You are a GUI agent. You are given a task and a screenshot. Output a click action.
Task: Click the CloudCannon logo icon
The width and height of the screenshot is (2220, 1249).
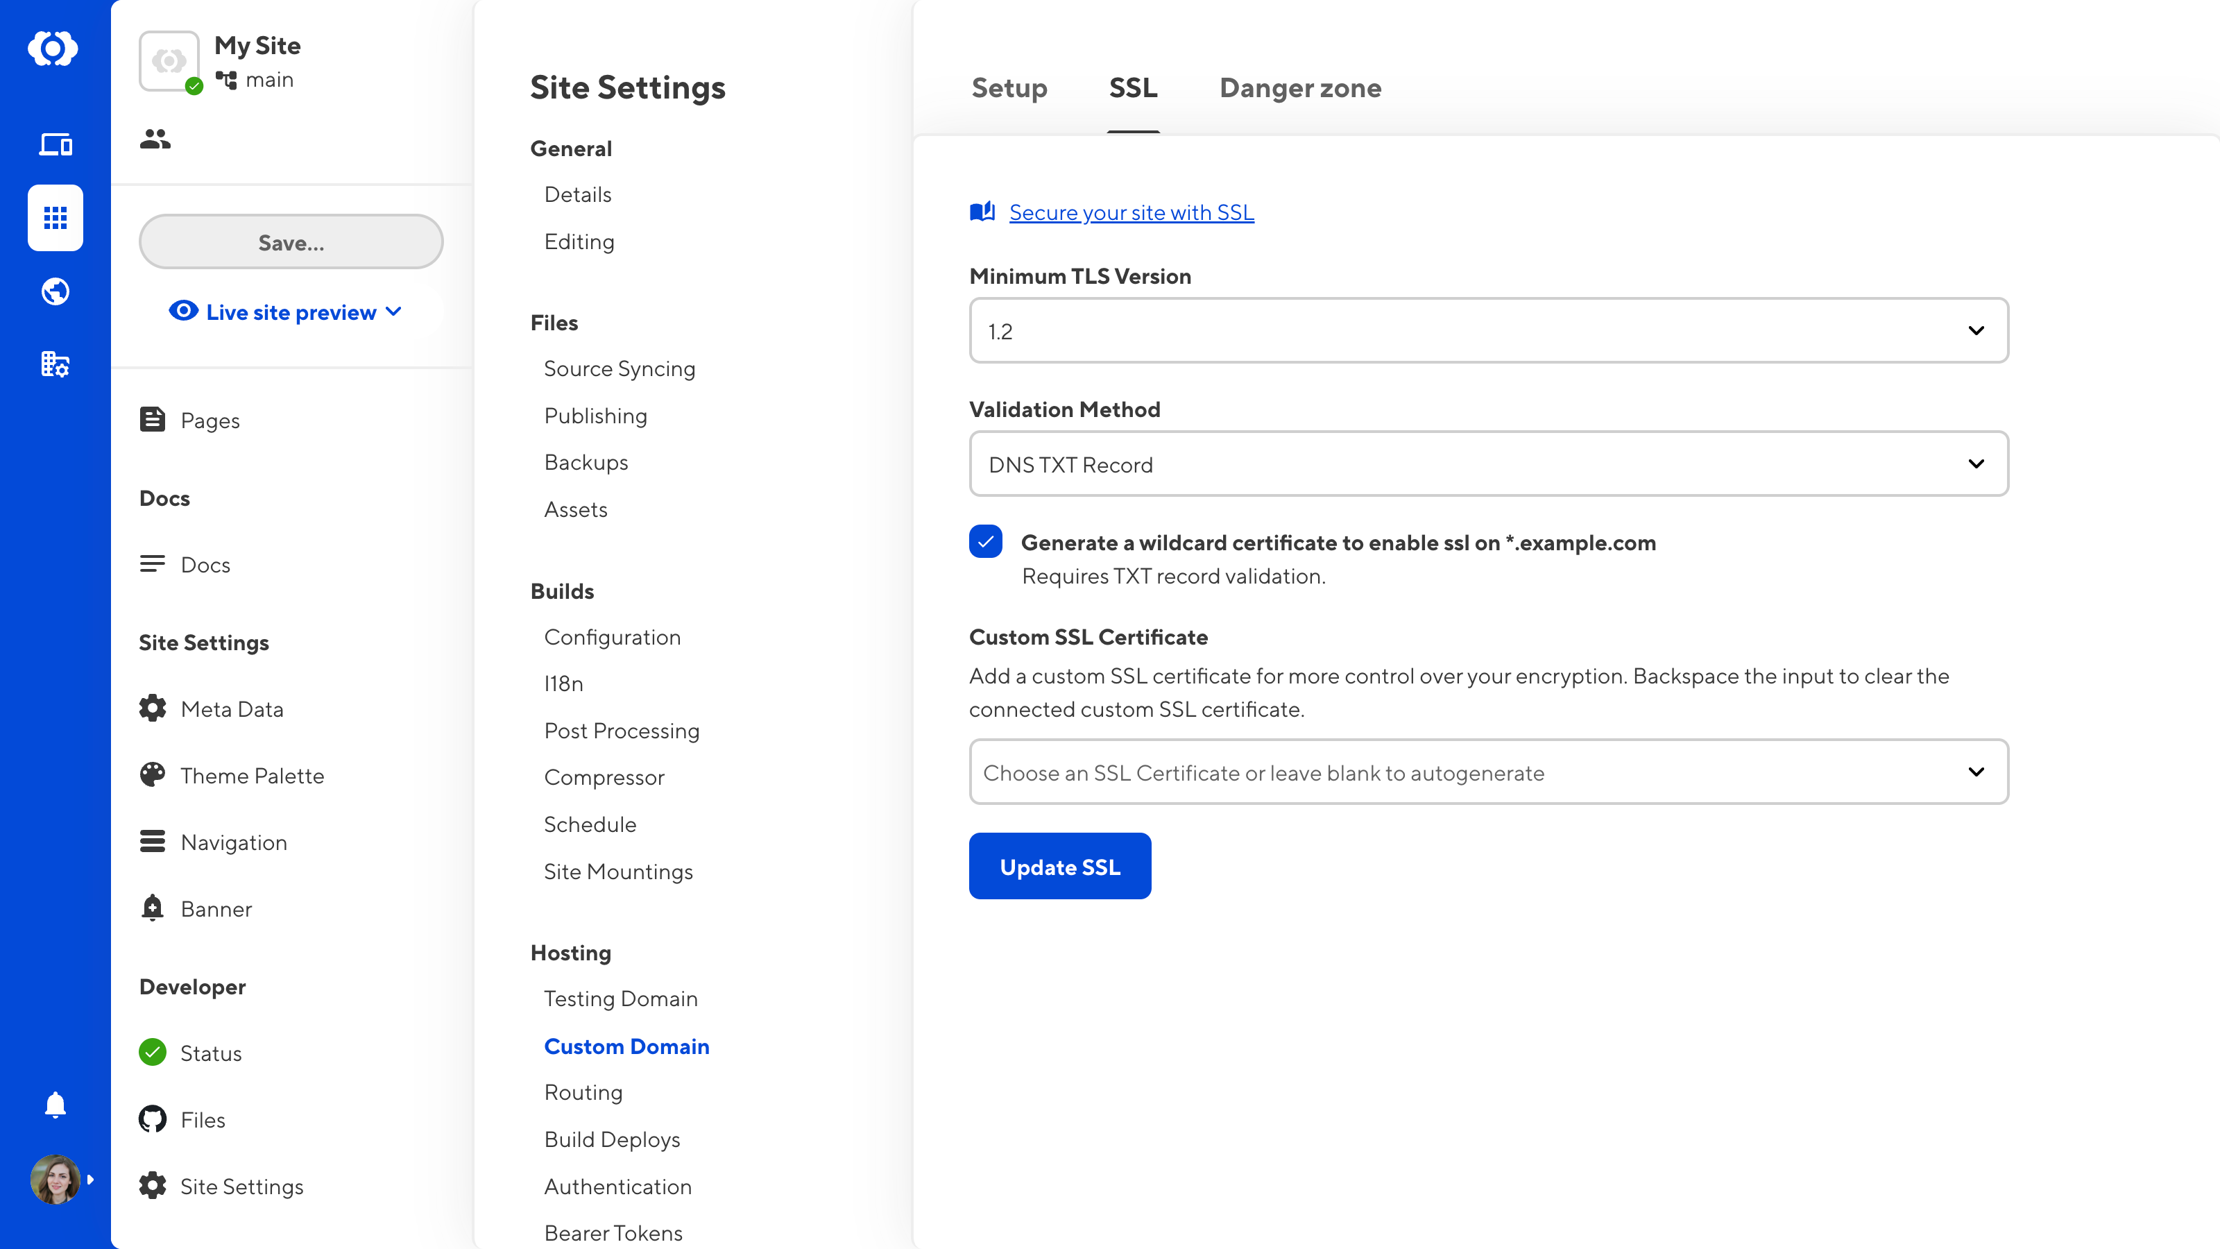(53, 49)
